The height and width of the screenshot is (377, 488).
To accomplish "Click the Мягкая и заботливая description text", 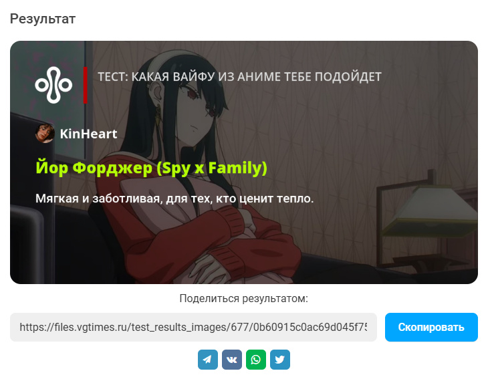I will pyautogui.click(x=174, y=199).
